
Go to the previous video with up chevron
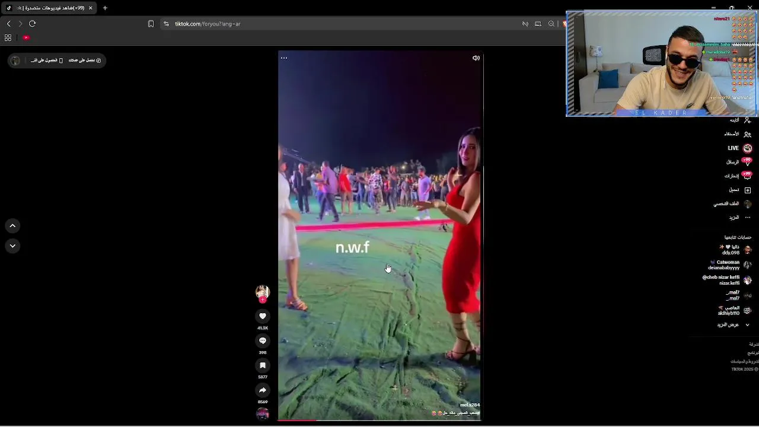(x=12, y=226)
